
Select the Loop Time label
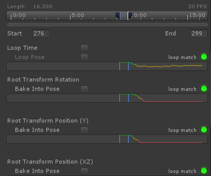point(22,48)
